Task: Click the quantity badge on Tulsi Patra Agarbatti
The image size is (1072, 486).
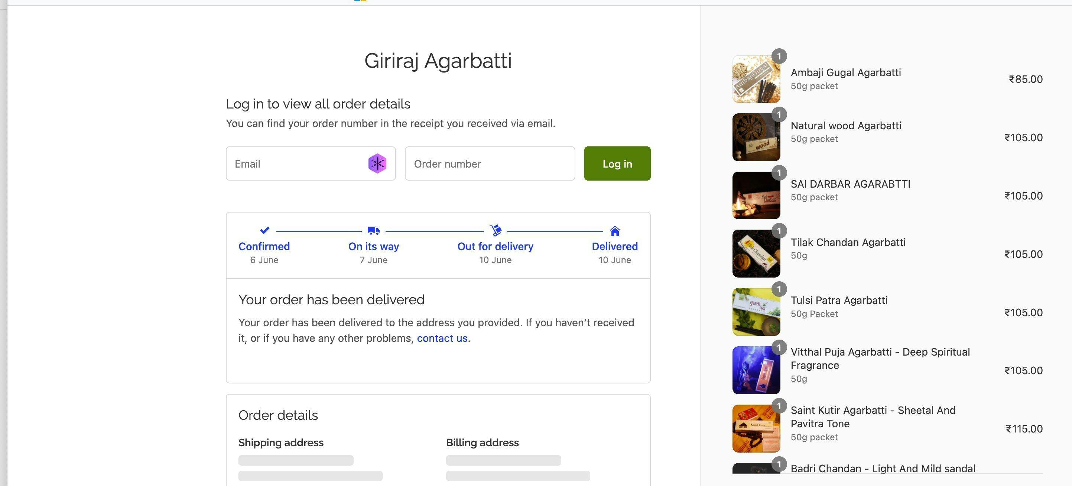Action: 779,289
